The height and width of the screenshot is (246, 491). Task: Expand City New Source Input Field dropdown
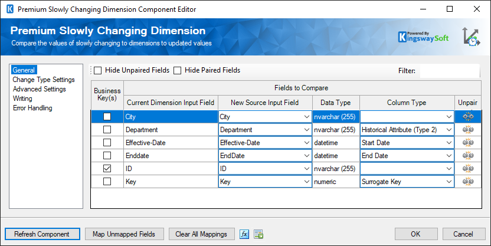[x=306, y=117]
